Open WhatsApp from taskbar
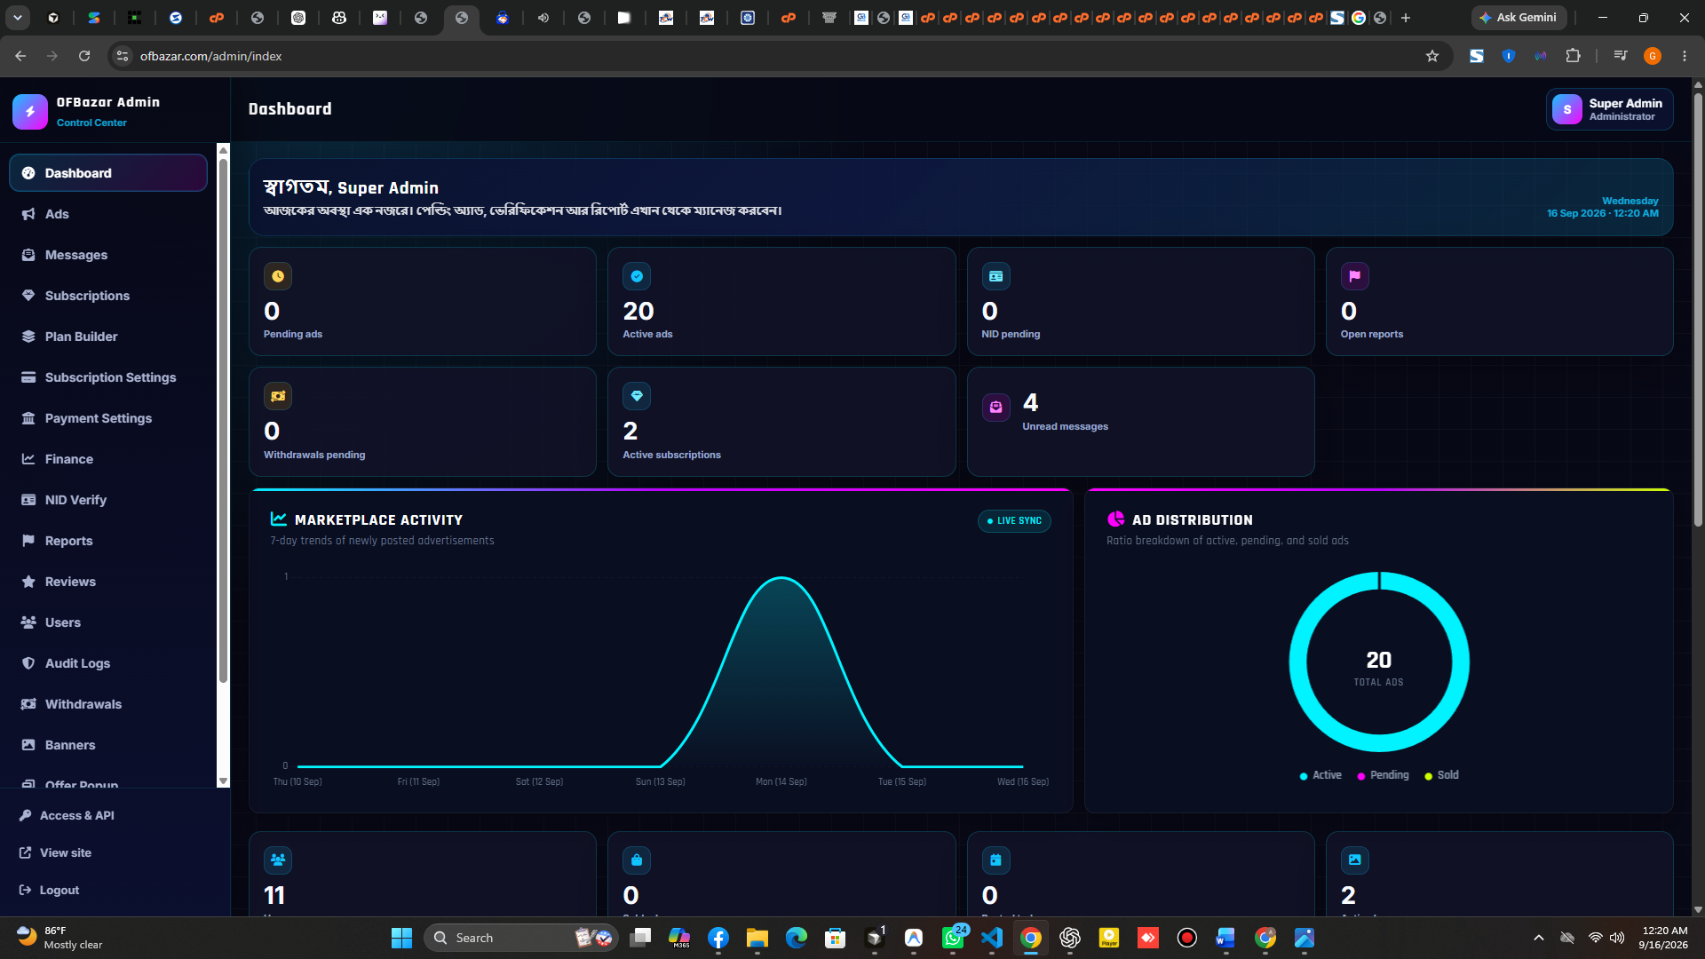 point(953,938)
